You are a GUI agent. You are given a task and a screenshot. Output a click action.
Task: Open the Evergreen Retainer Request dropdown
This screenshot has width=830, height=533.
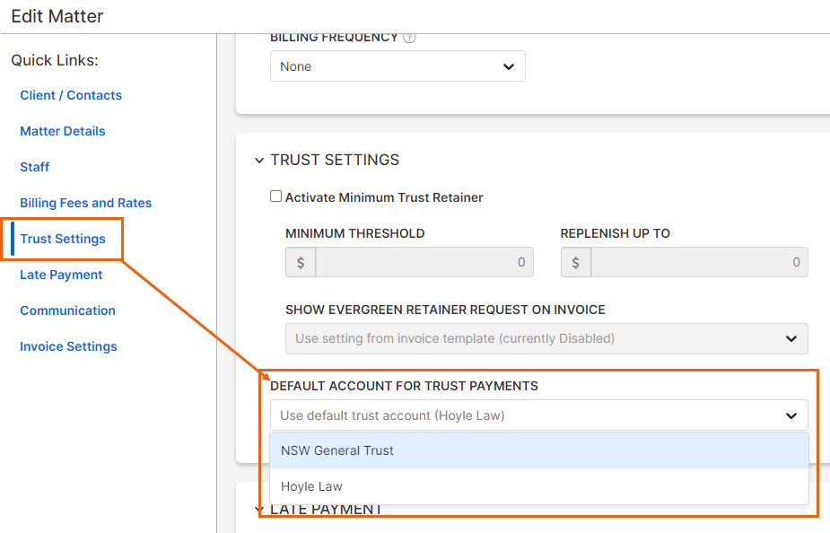point(546,339)
